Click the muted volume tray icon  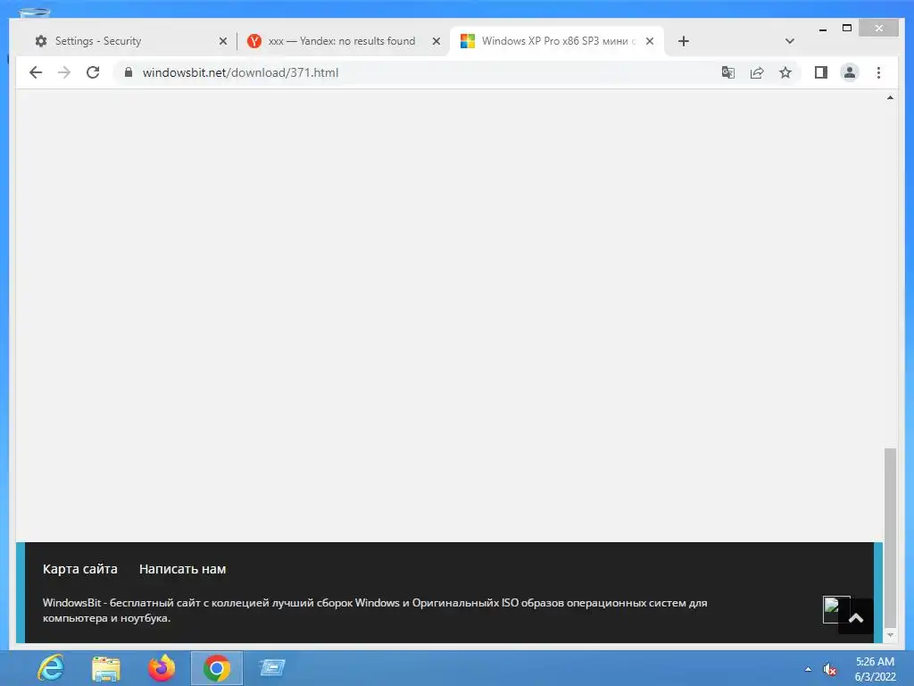click(x=829, y=670)
